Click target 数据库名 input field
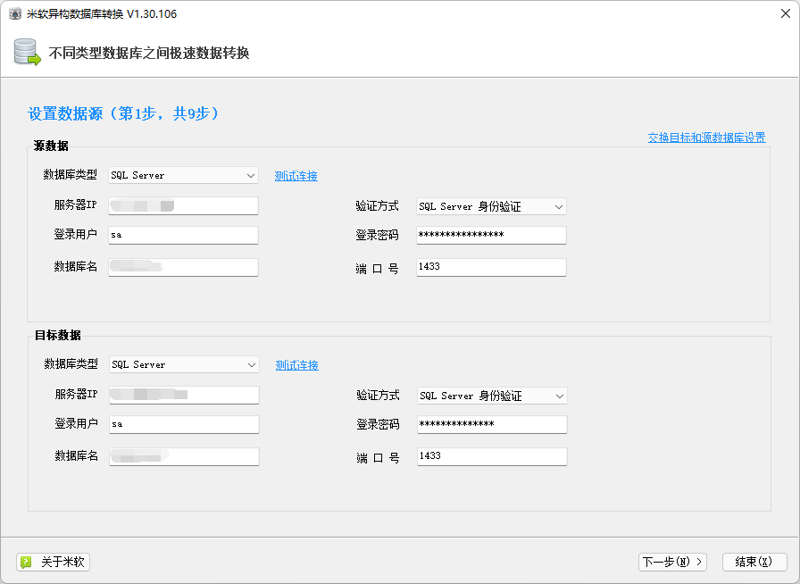 pos(183,456)
